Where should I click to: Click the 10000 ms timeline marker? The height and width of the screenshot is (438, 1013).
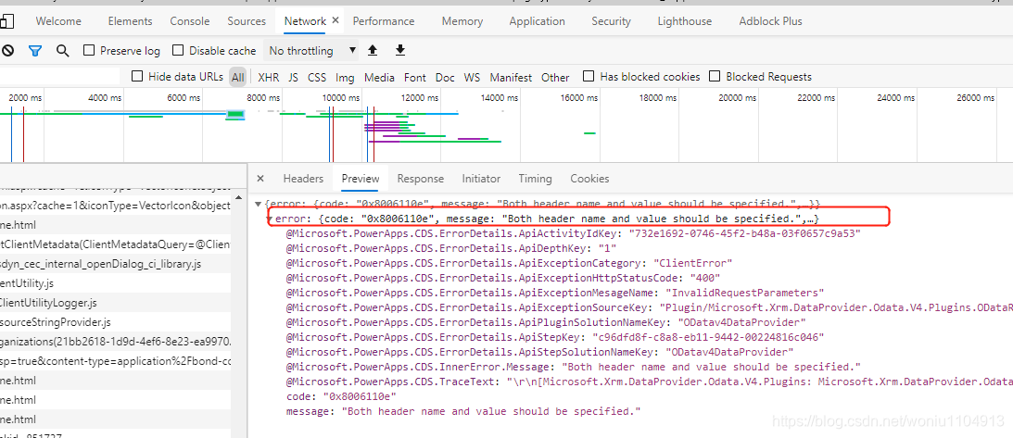342,98
